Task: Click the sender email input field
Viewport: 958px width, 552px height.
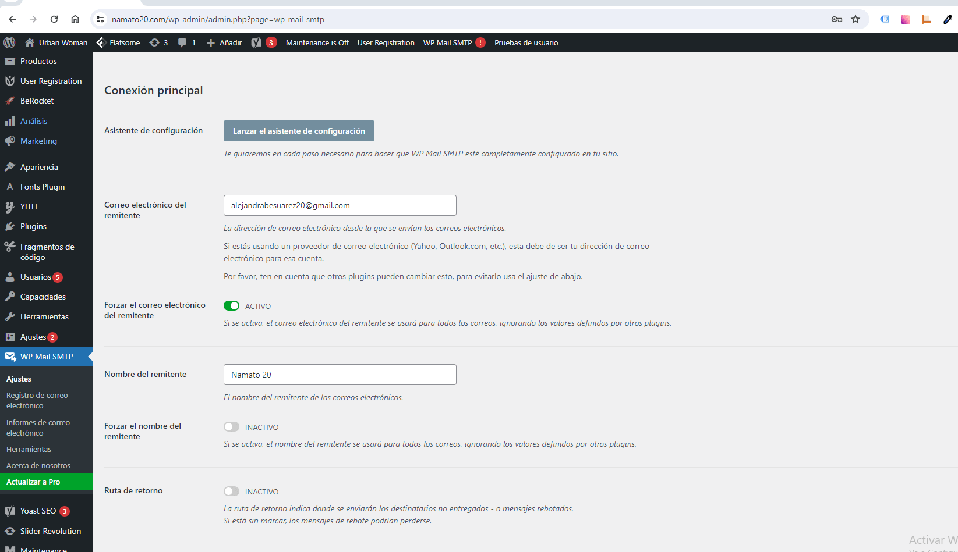Action: tap(340, 205)
